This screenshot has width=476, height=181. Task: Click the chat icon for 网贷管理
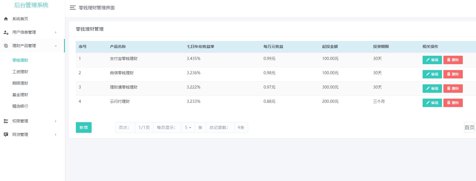(6, 134)
